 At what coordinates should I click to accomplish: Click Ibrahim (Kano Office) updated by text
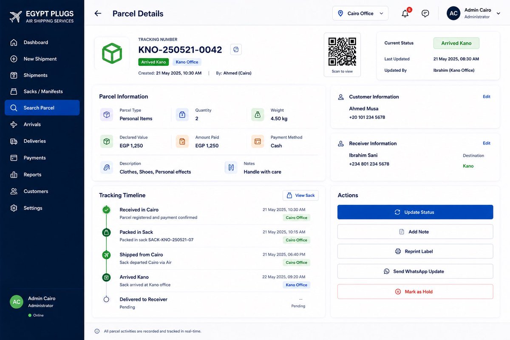point(454,70)
